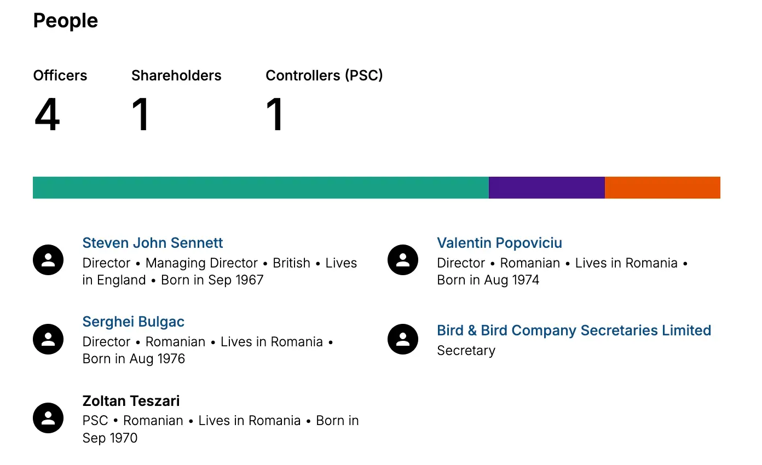Click the Zoltan Teszari name text
Image resolution: width=762 pixels, height=465 pixels.
[x=131, y=401]
